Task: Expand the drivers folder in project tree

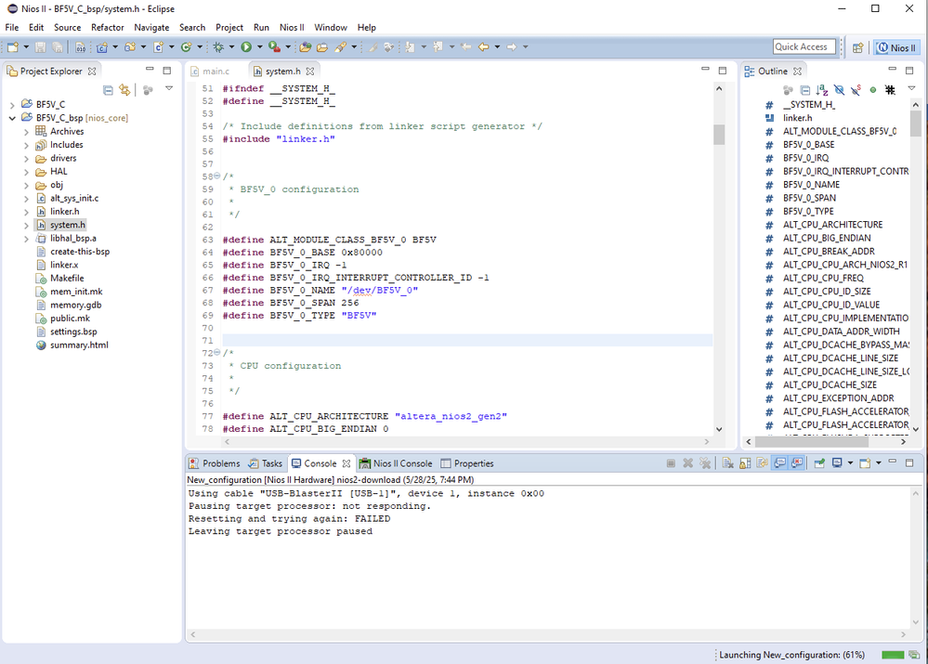Action: pyautogui.click(x=26, y=158)
